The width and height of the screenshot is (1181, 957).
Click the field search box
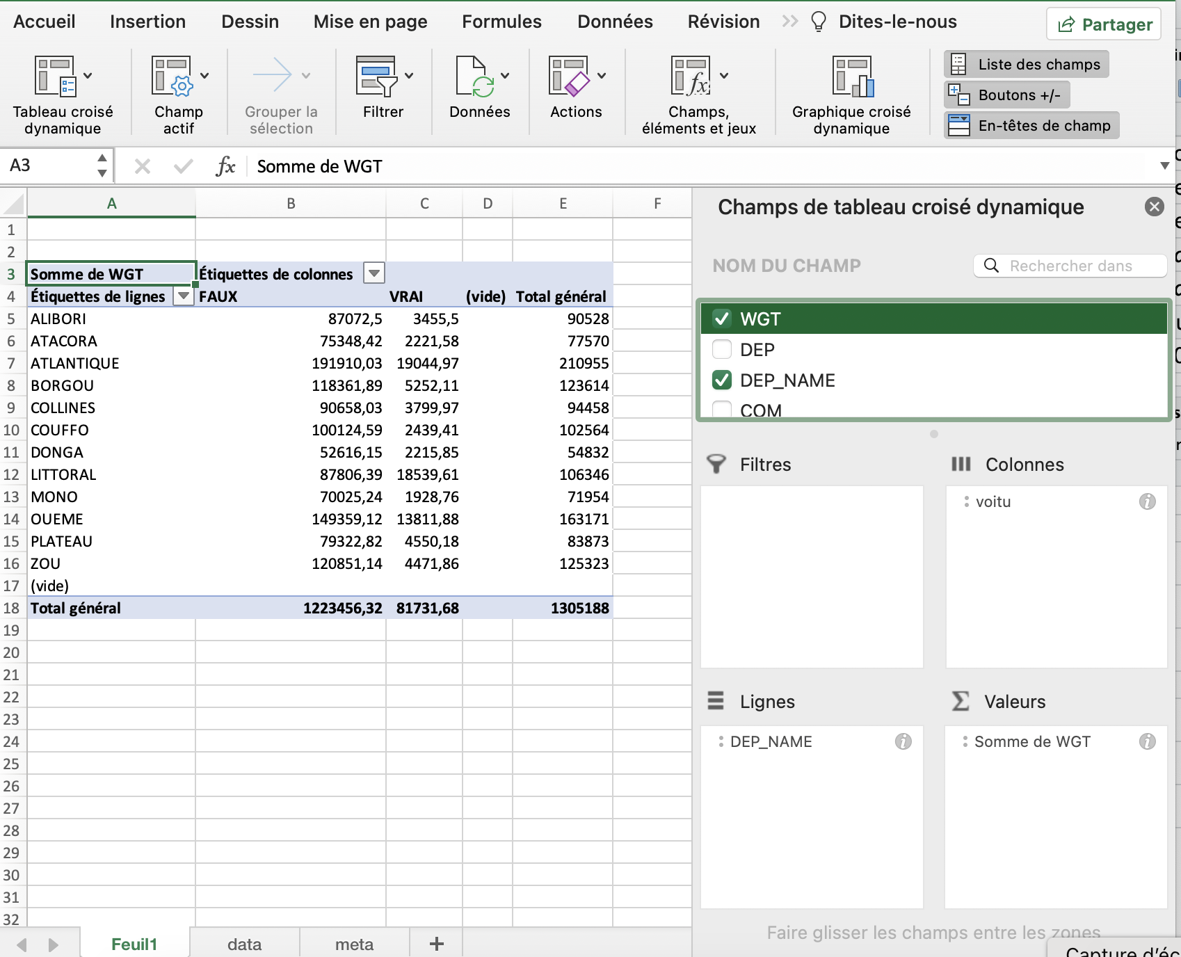1071,266
